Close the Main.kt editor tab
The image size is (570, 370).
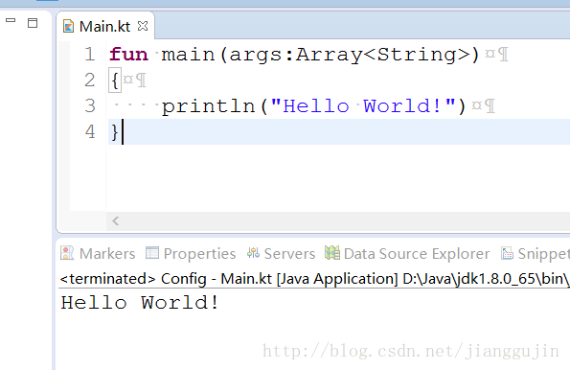[143, 26]
